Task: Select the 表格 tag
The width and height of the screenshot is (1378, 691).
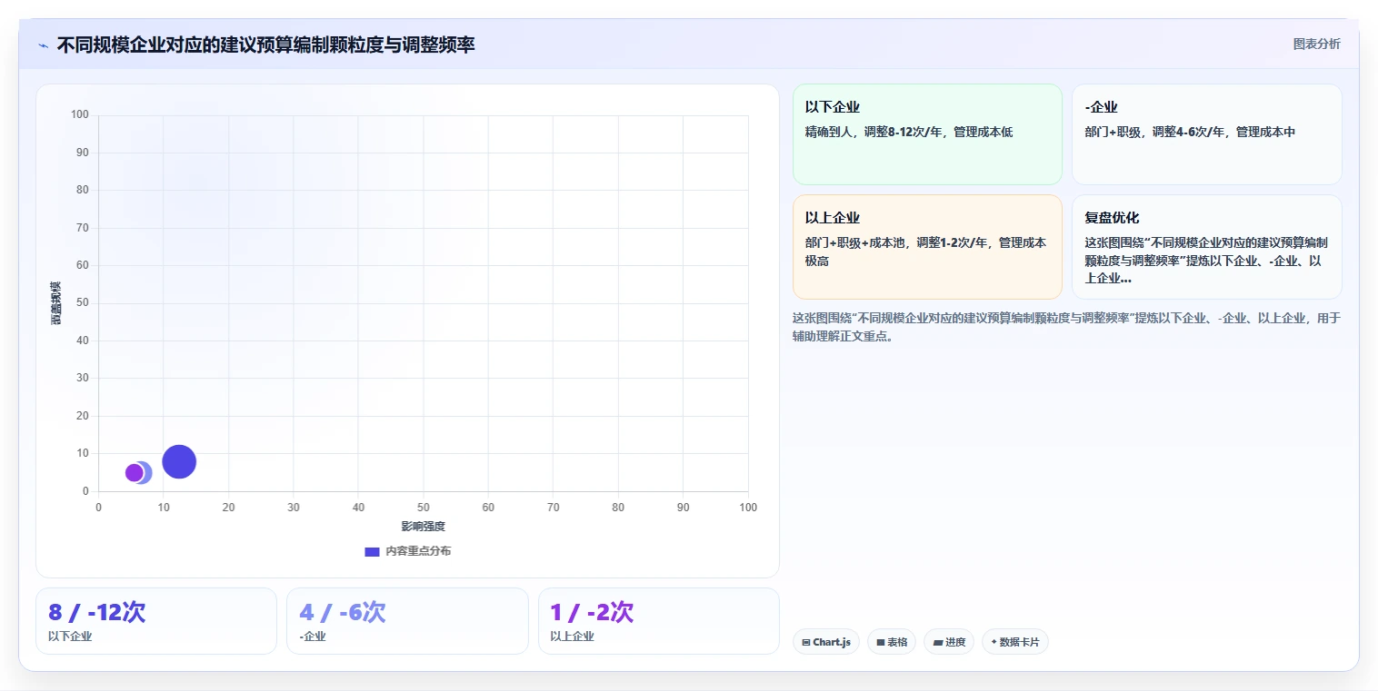Action: pyautogui.click(x=891, y=642)
